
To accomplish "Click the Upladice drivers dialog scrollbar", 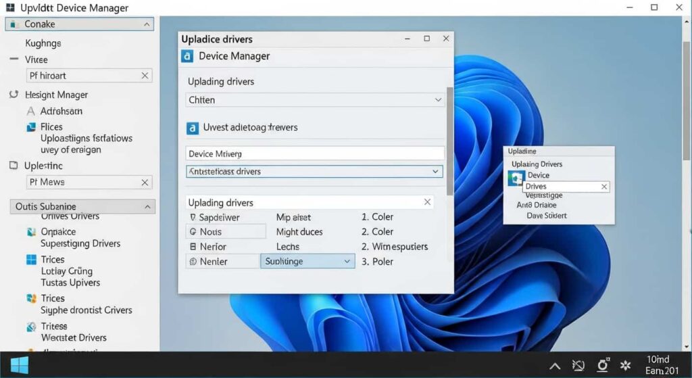I will point(449,141).
